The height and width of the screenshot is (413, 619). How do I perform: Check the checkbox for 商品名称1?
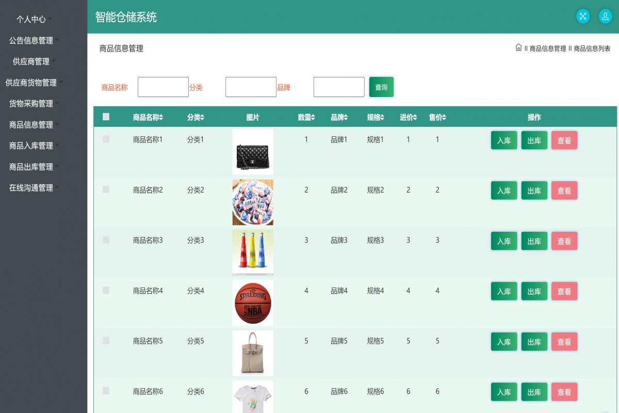(x=106, y=139)
